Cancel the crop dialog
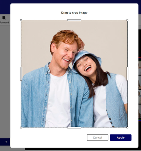 pos(97,137)
